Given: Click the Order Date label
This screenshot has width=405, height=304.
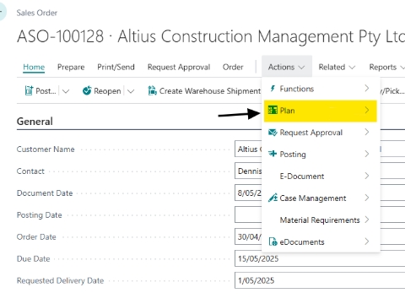Looking at the screenshot, I should [x=36, y=237].
